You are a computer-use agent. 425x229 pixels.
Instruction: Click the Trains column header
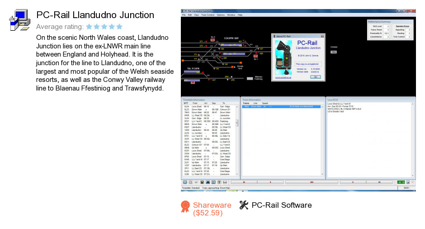click(x=246, y=103)
